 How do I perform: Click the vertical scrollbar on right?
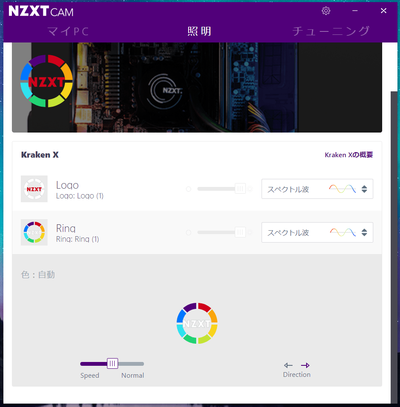(394, 246)
